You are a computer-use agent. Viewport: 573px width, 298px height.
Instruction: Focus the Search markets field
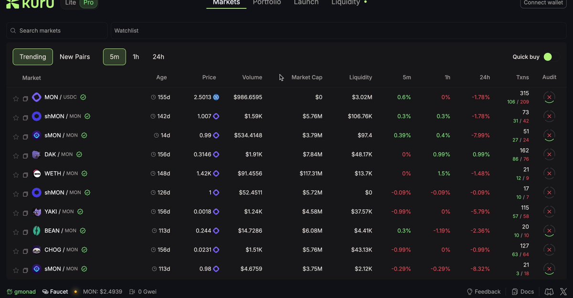click(57, 31)
